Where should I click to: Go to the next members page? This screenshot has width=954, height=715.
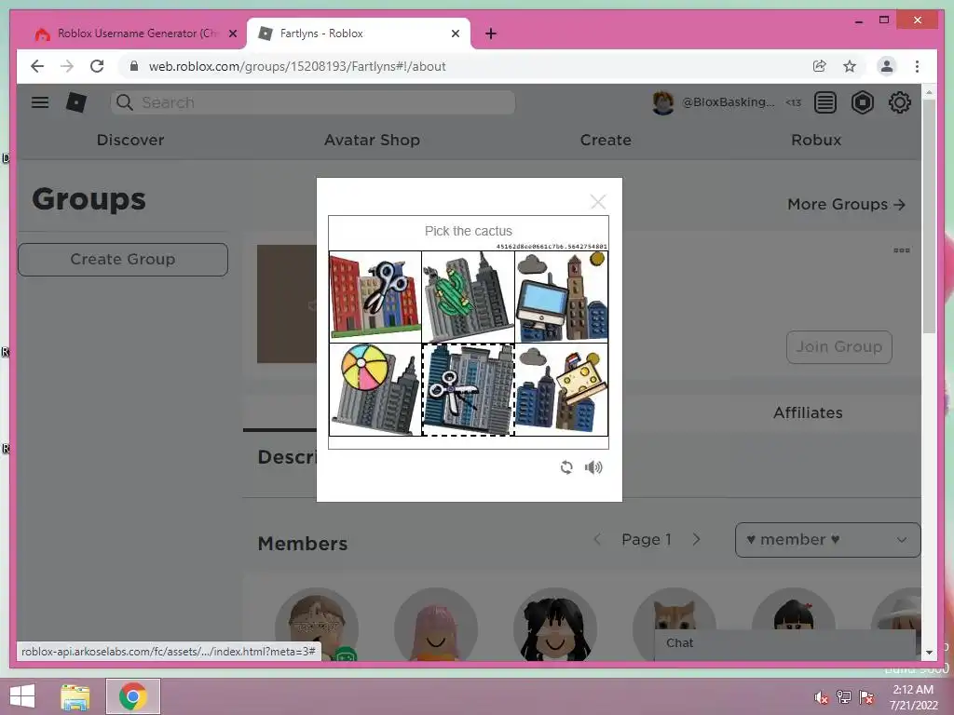[x=697, y=539]
